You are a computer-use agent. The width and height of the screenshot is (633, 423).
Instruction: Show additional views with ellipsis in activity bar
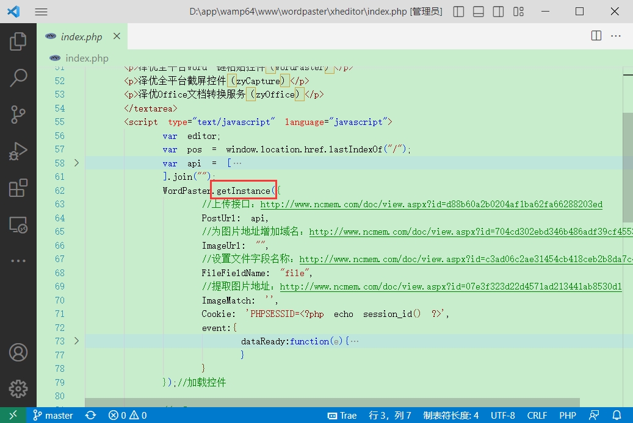[x=18, y=261]
